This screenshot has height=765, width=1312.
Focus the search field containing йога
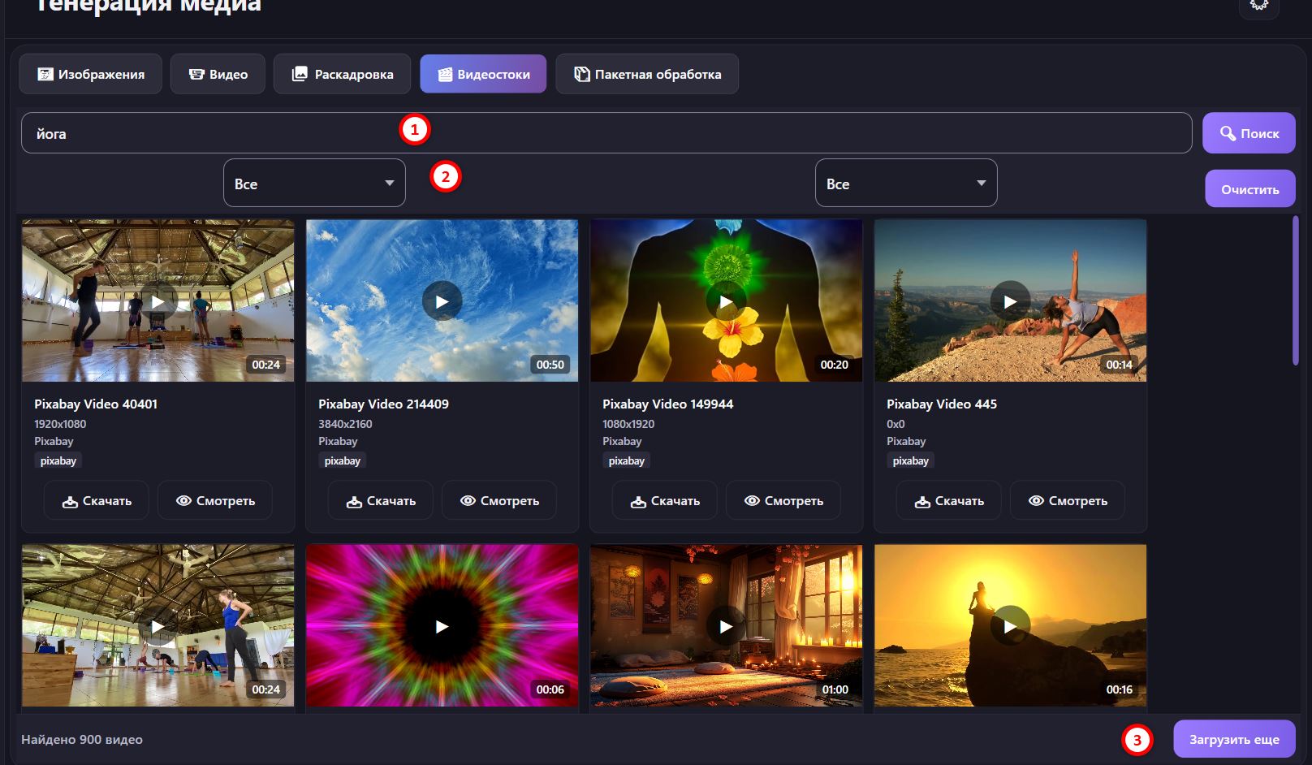(606, 133)
